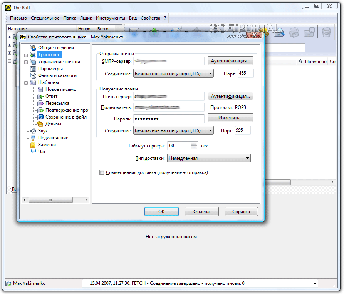
Task: Click the Отмена button
Action: point(201,212)
